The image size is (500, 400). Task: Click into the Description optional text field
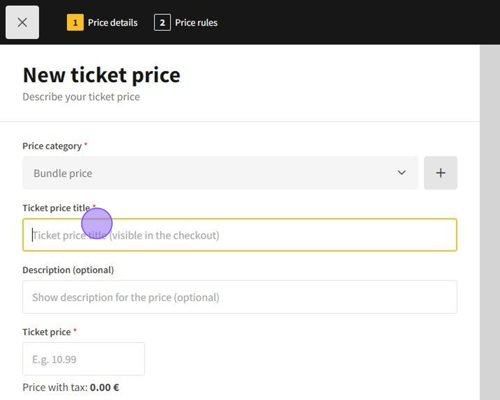pos(239,297)
